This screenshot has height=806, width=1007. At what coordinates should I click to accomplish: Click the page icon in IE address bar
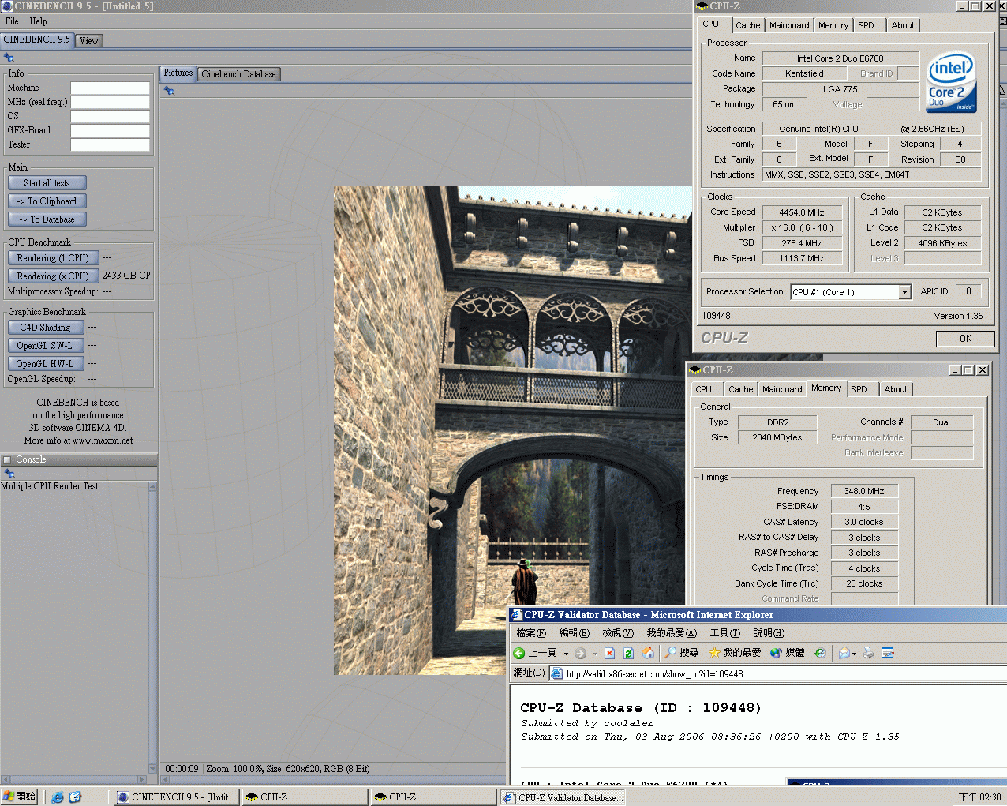pos(557,673)
